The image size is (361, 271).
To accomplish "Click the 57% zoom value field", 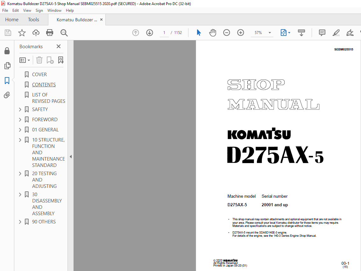I will click(x=258, y=33).
